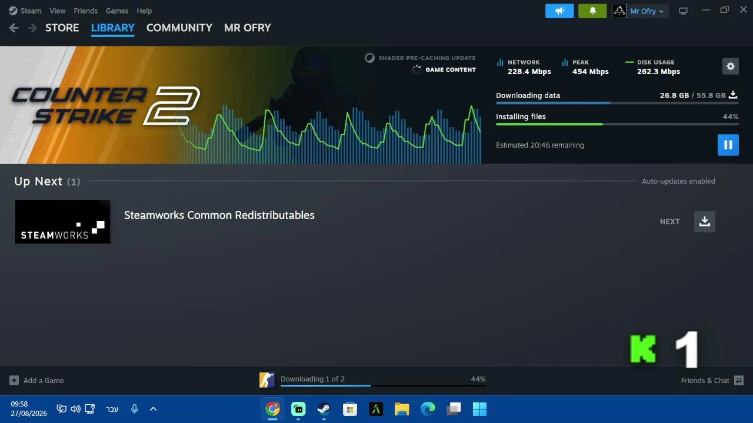753x423 pixels.
Task: Click the Installing files progress bar
Action: (617, 124)
